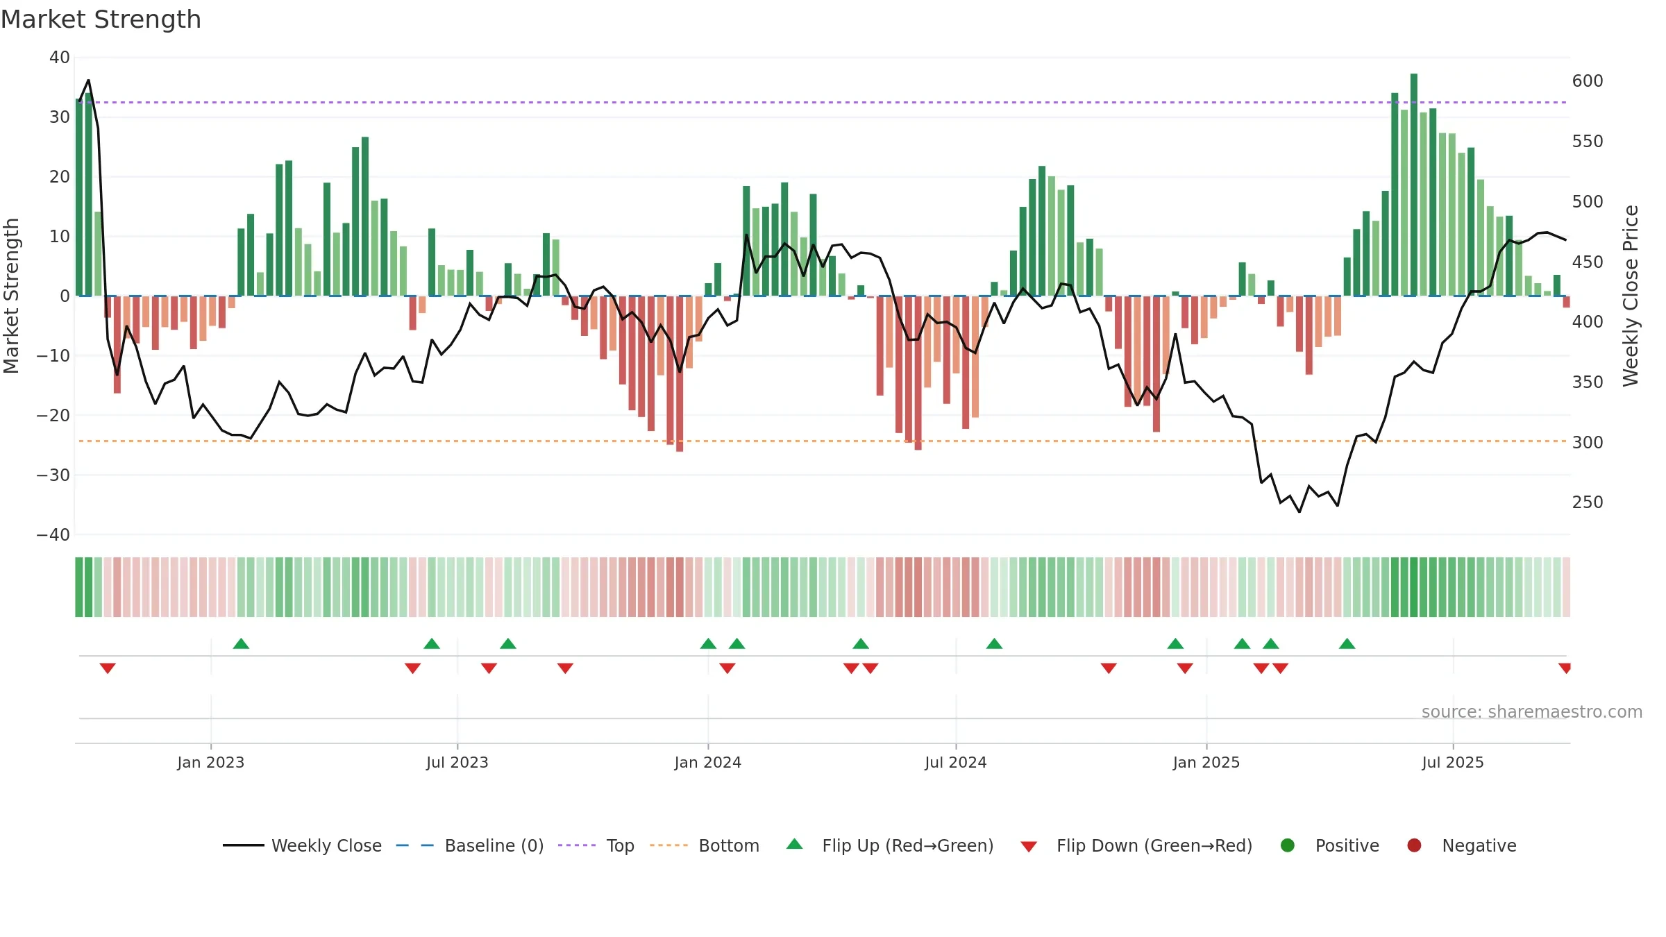1666x937 pixels.
Task: Click the last flip-down marker at chart's right edge
Action: 1565,668
